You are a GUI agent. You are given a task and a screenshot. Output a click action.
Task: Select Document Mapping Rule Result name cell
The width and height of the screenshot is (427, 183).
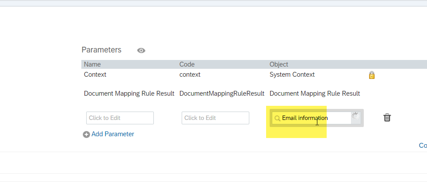coord(129,93)
